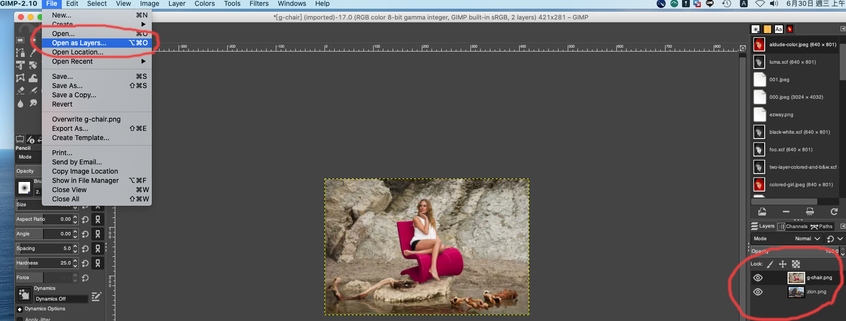Click the lock position move icon
Viewport: 846px width, 321px height.
pos(783,264)
